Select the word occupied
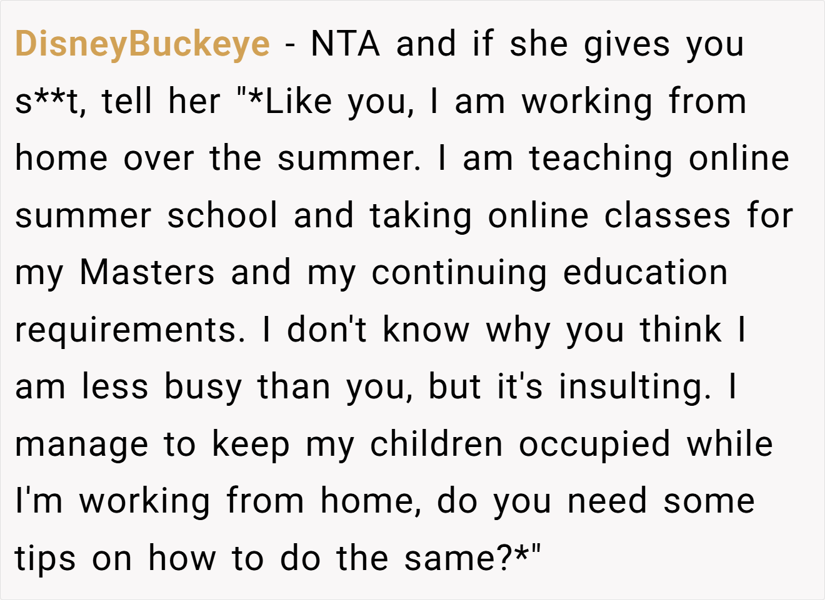Image resolution: width=825 pixels, height=600 pixels. [594, 445]
